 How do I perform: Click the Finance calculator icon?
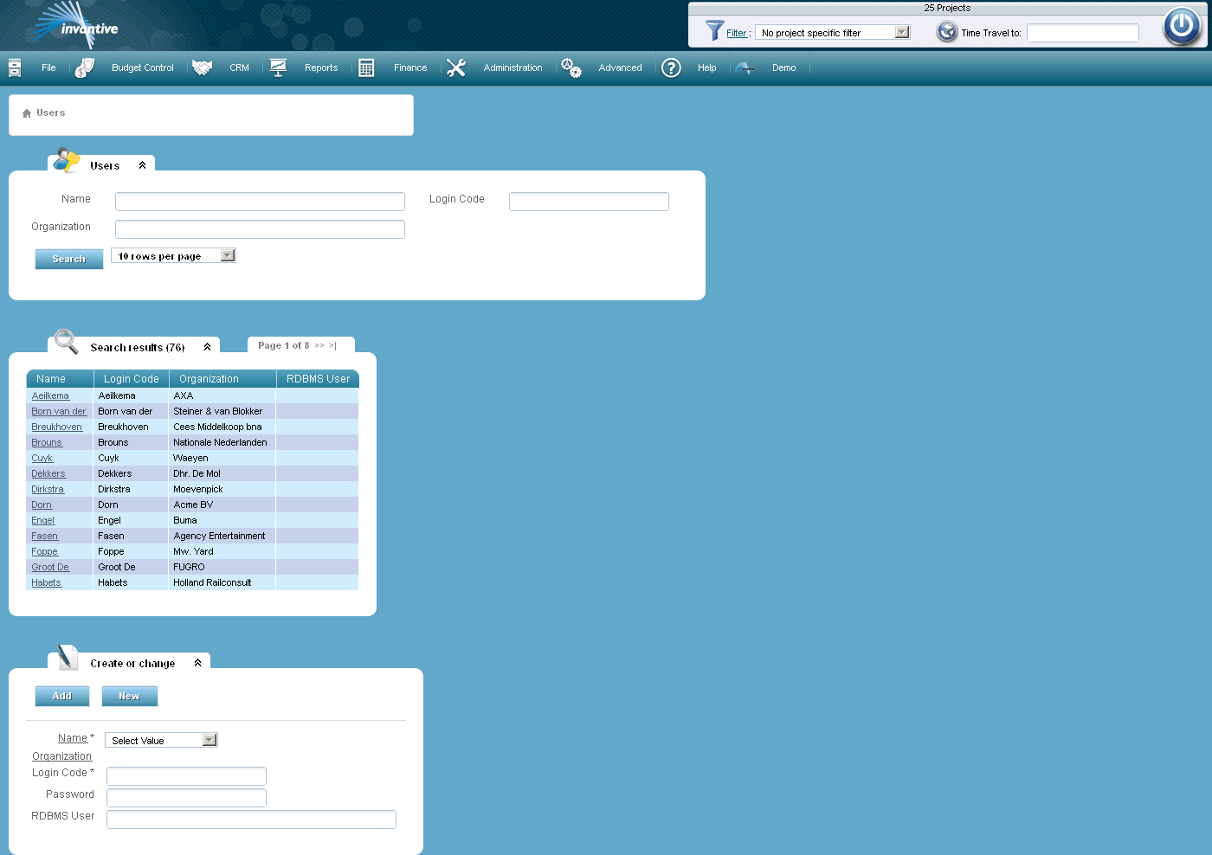click(366, 67)
